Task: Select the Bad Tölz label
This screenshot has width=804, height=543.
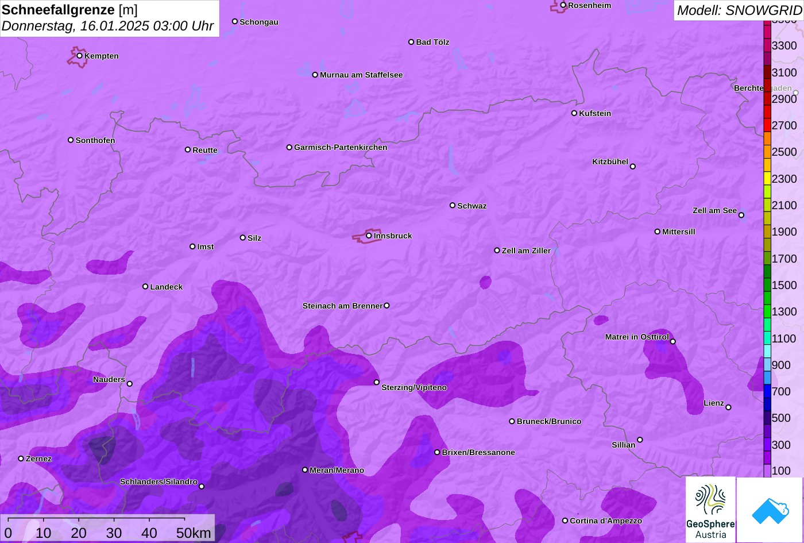Action: pos(432,43)
